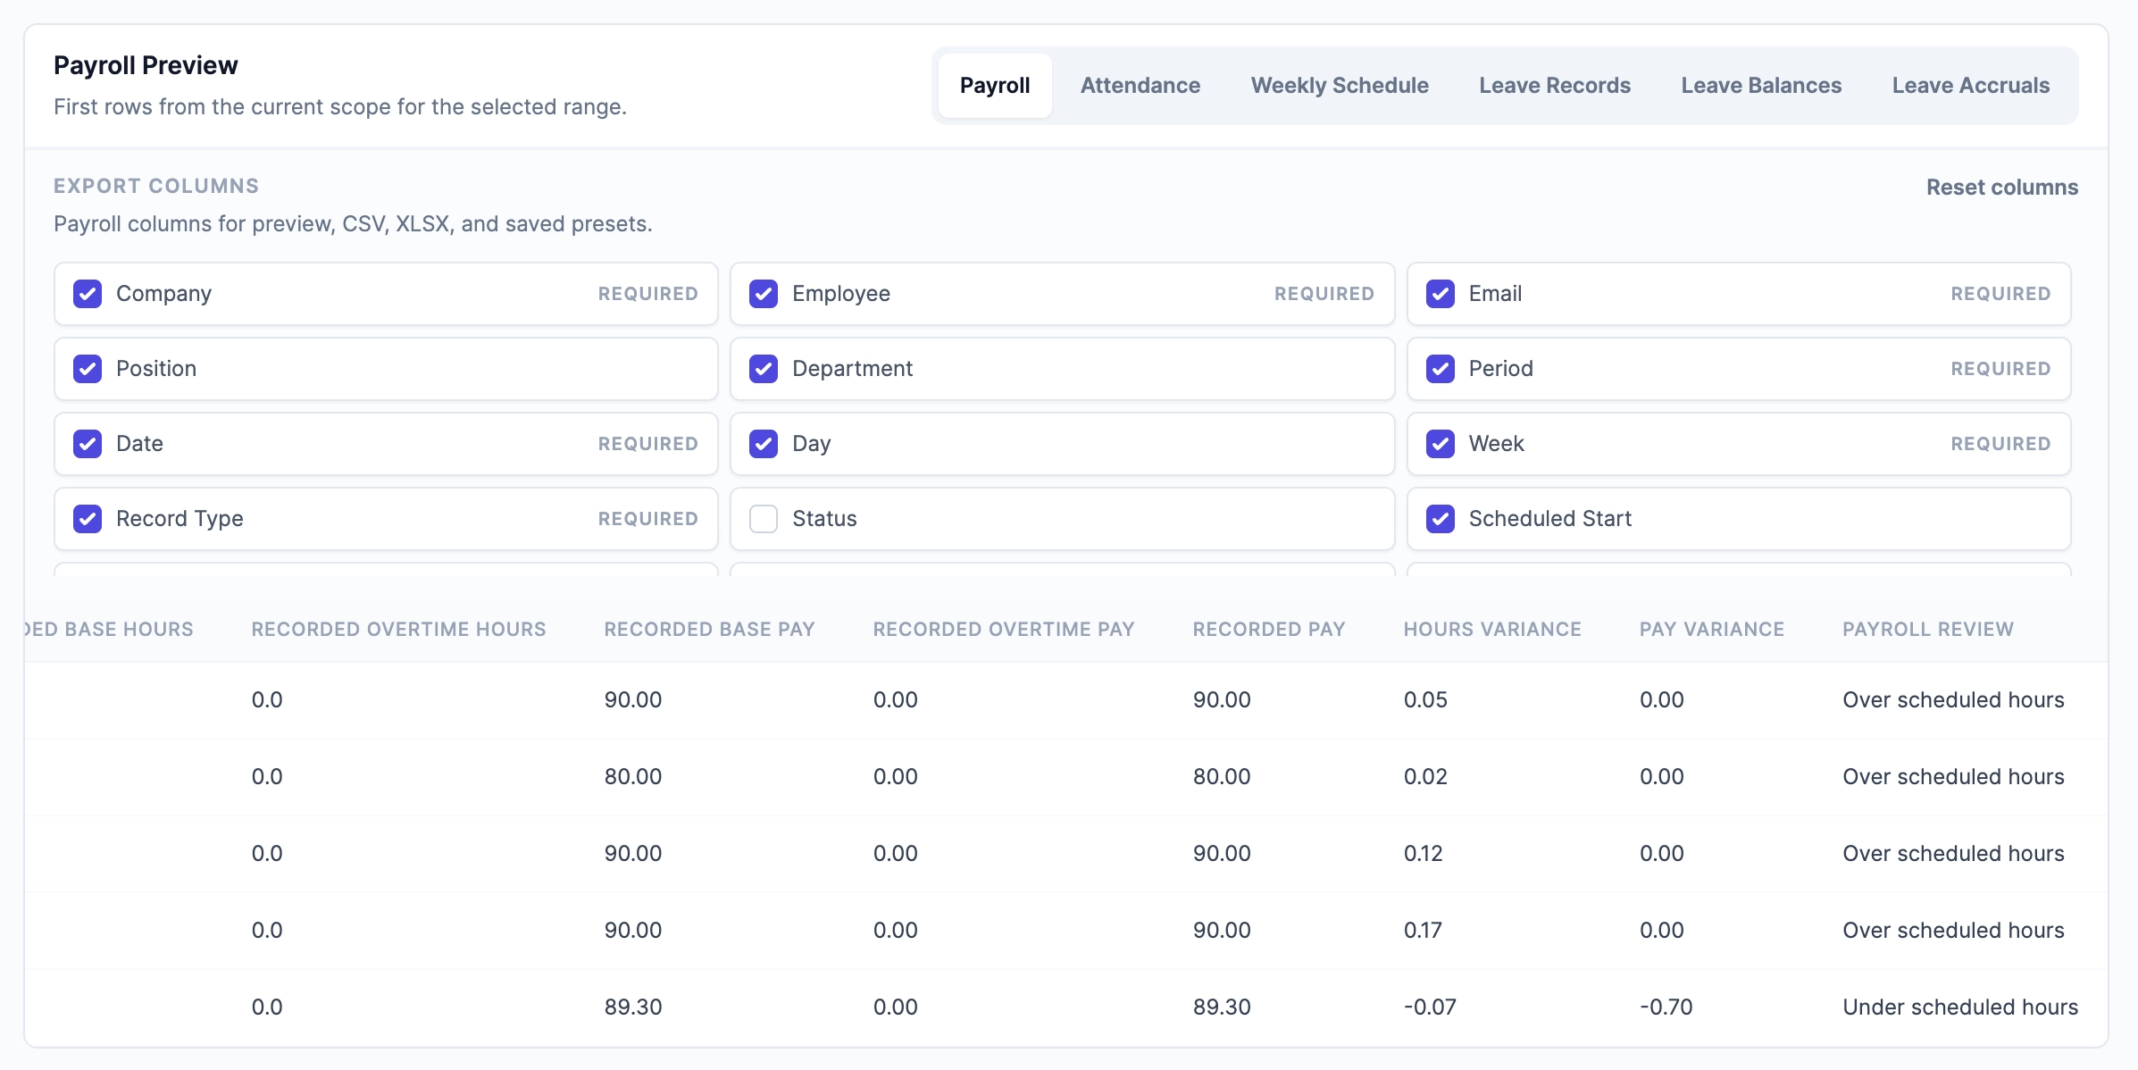Click the Hours Variance column header

[1492, 630]
